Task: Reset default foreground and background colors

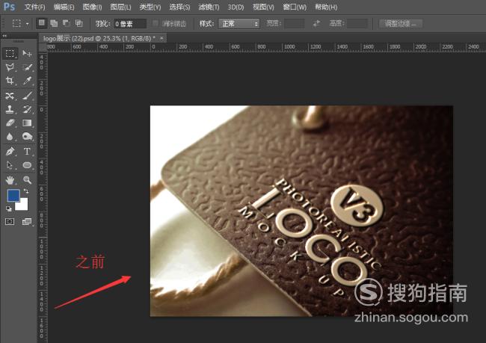Action: tap(9, 209)
